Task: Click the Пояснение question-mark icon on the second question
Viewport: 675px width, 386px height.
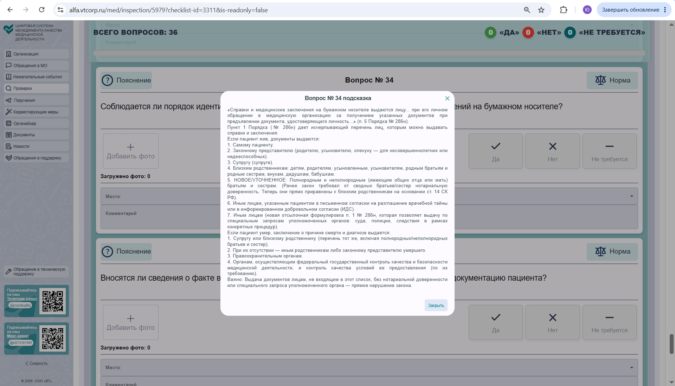Action: (x=107, y=251)
